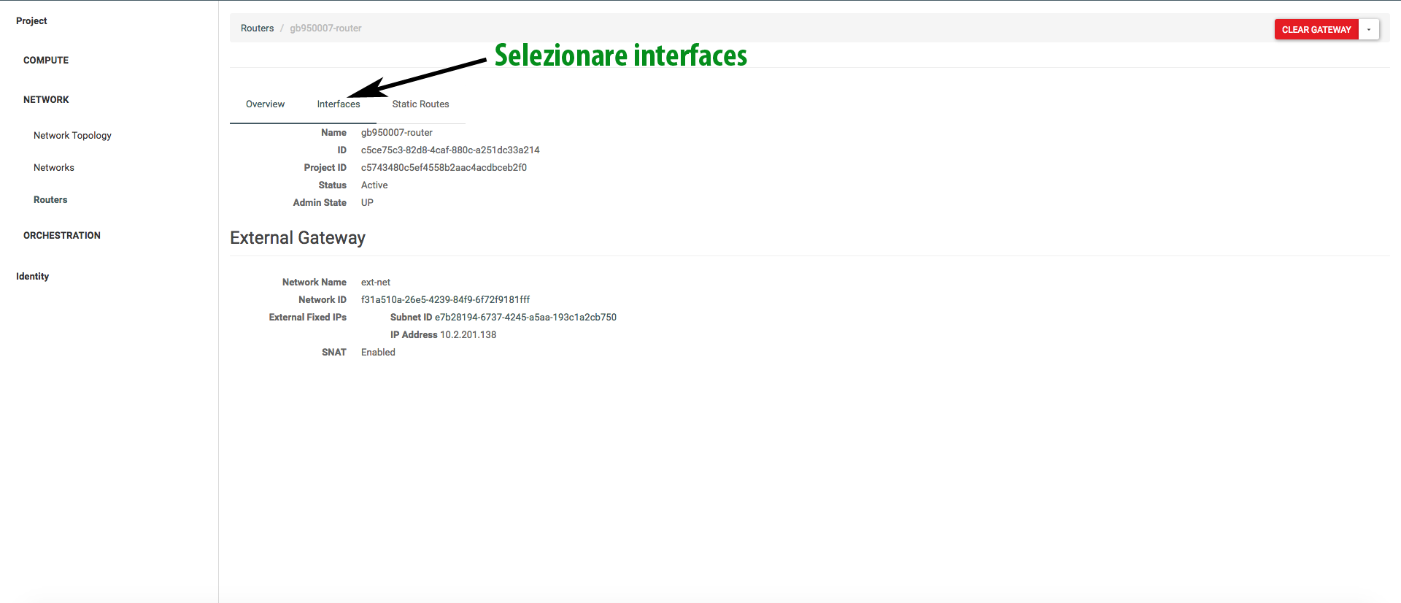The width and height of the screenshot is (1401, 603).
Task: Click the IP address 10.2.201.138
Action: tap(468, 335)
